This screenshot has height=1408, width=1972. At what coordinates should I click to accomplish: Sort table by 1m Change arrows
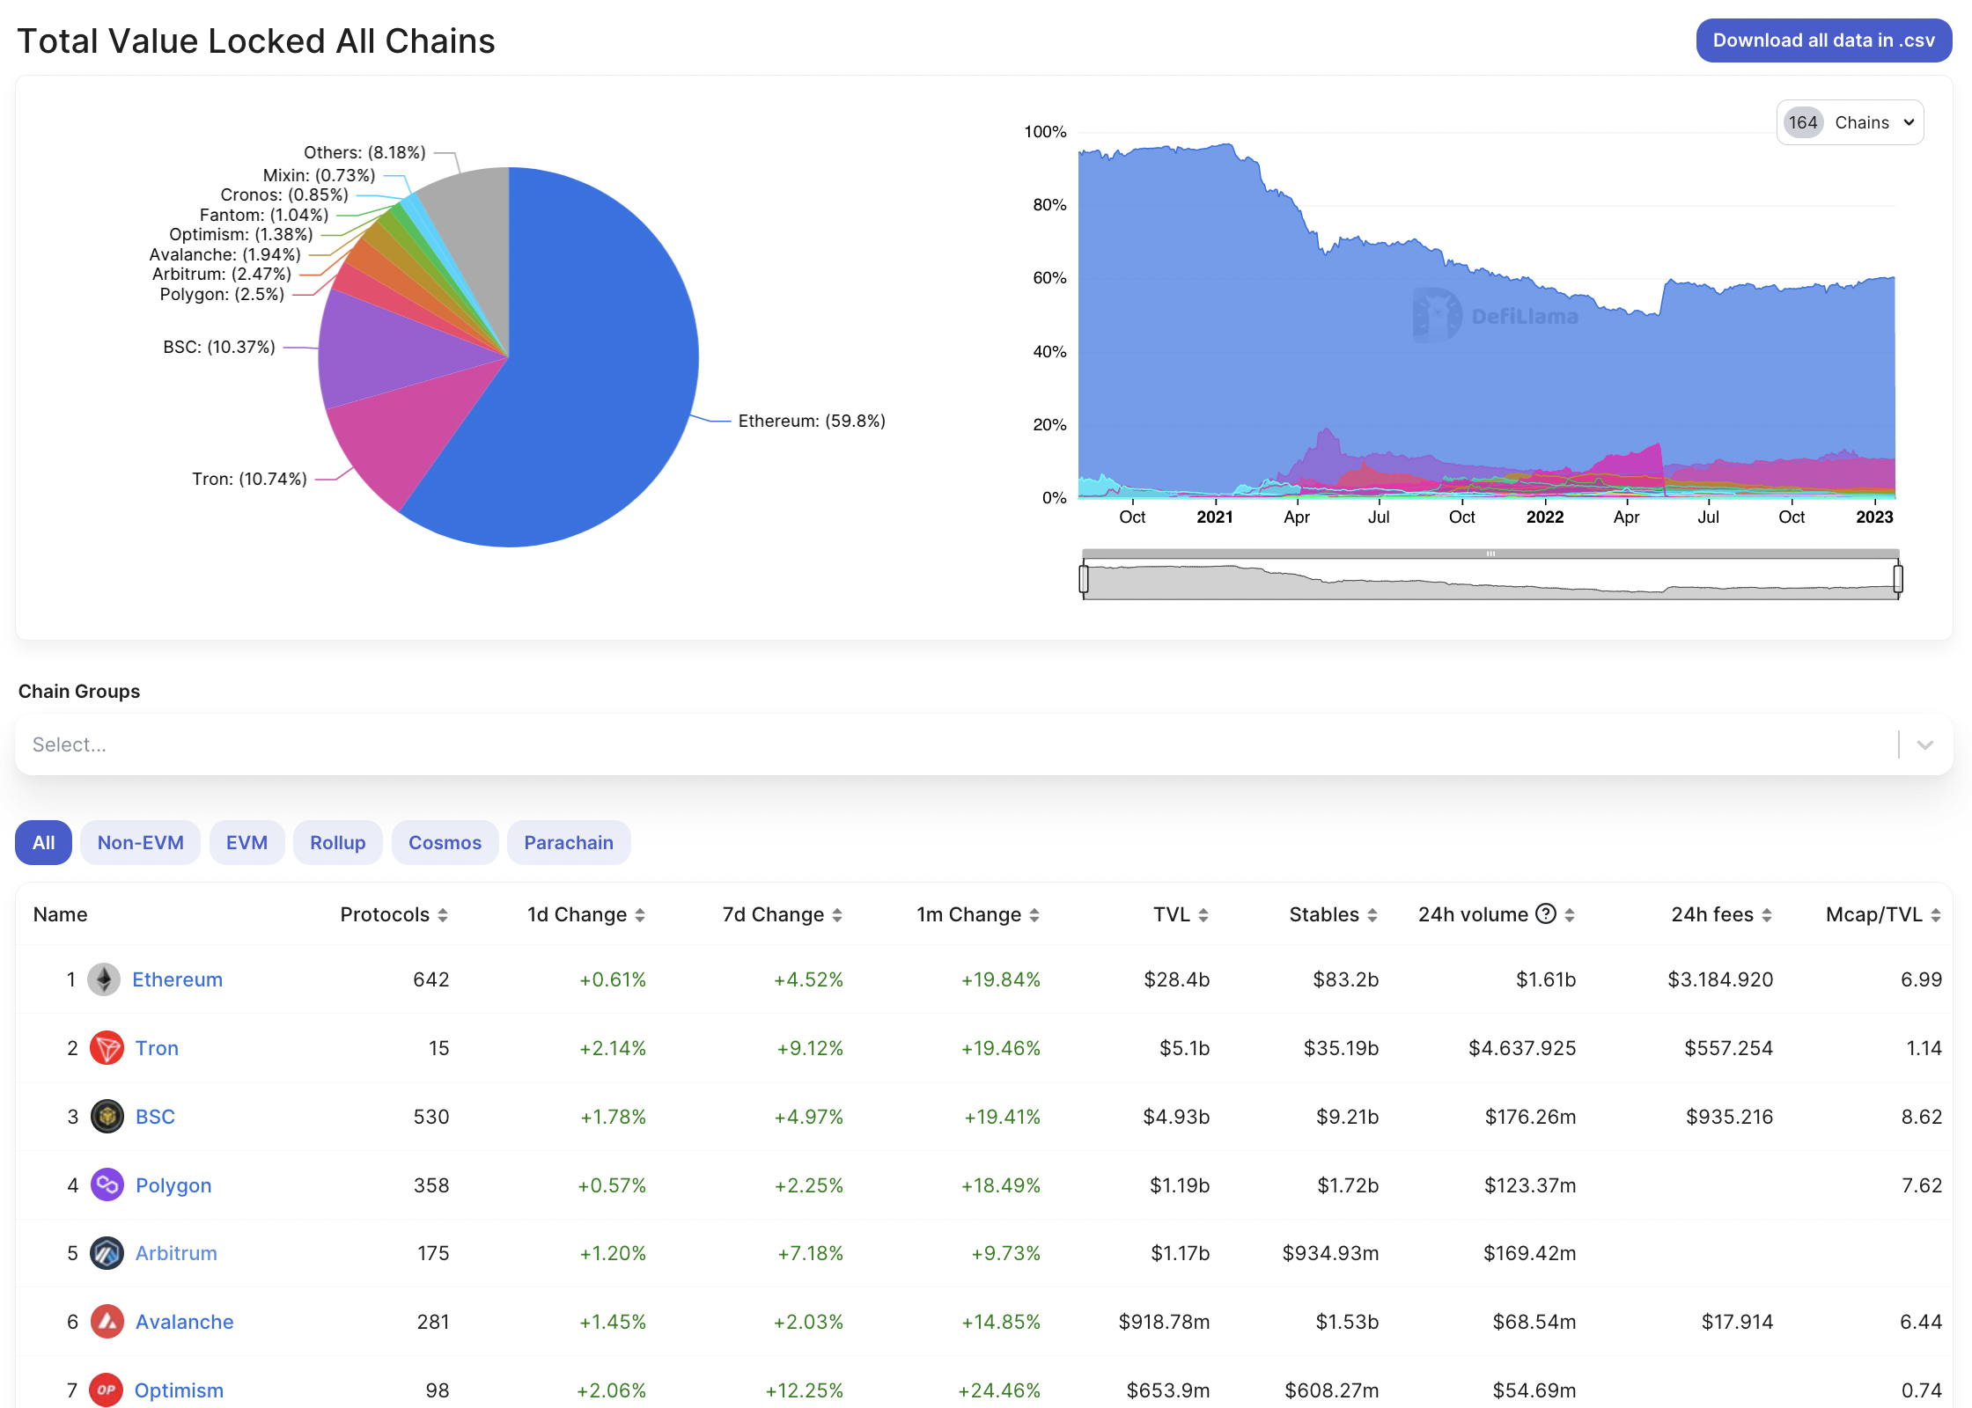click(1034, 915)
